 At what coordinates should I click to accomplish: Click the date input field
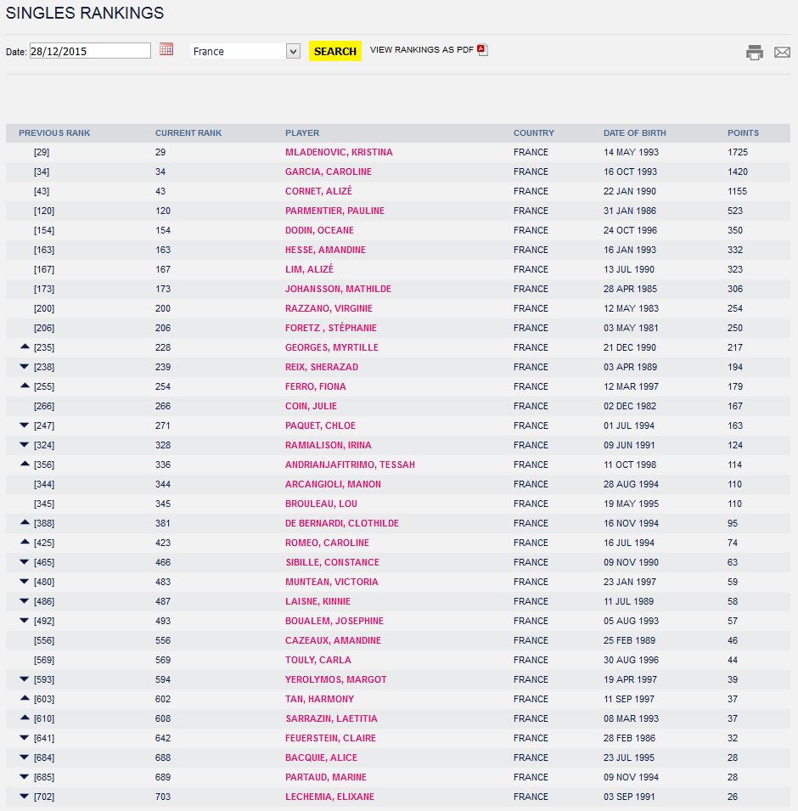pos(89,50)
